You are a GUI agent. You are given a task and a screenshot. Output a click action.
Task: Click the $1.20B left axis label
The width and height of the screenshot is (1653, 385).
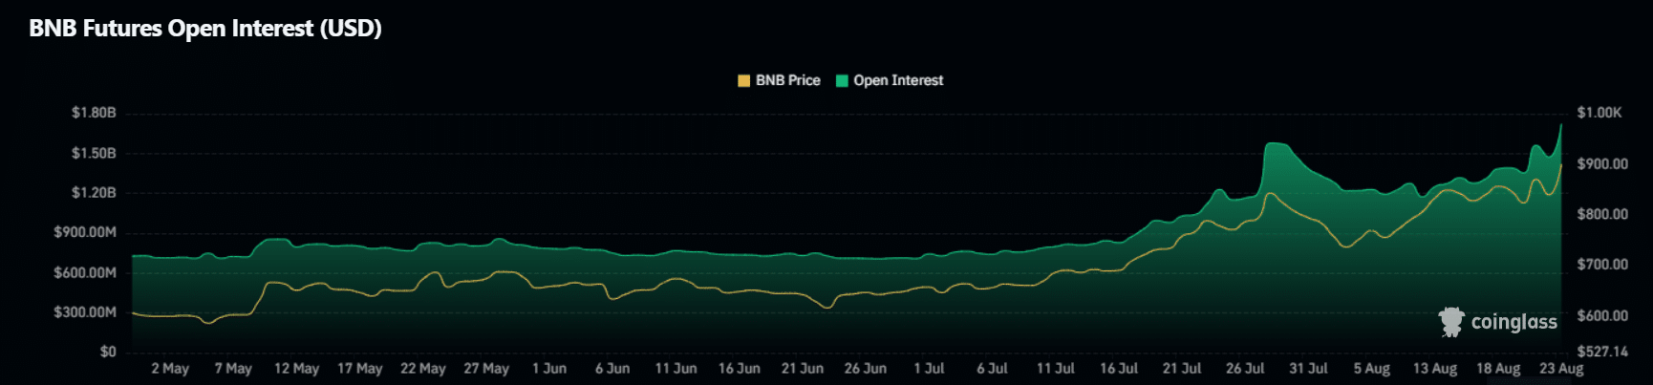94,193
